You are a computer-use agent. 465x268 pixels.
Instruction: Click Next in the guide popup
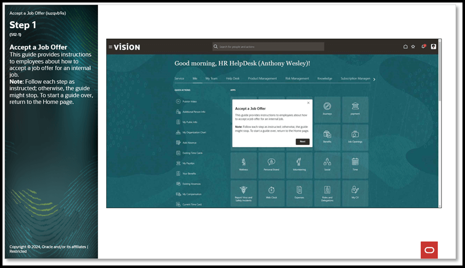click(302, 142)
